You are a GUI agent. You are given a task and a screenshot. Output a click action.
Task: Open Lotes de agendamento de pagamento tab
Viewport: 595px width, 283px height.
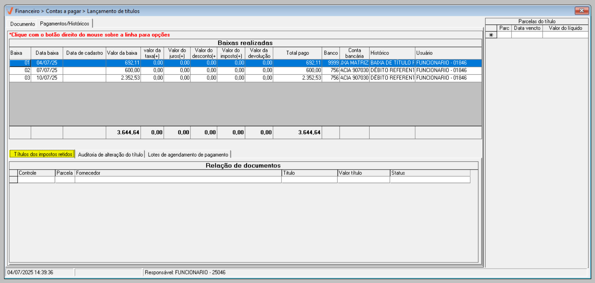coord(188,155)
